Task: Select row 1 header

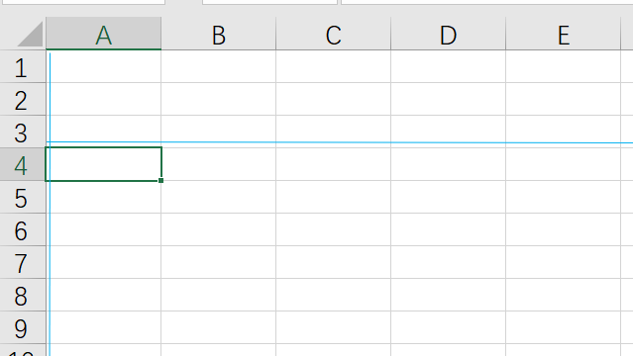Action: click(23, 67)
